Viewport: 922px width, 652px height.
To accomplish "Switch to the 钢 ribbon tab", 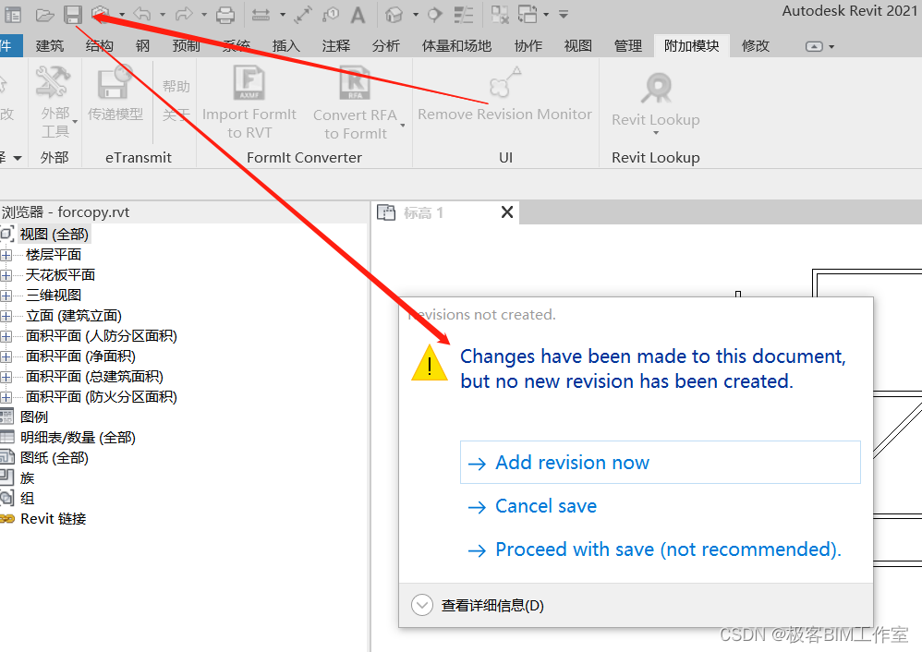I will (x=142, y=46).
